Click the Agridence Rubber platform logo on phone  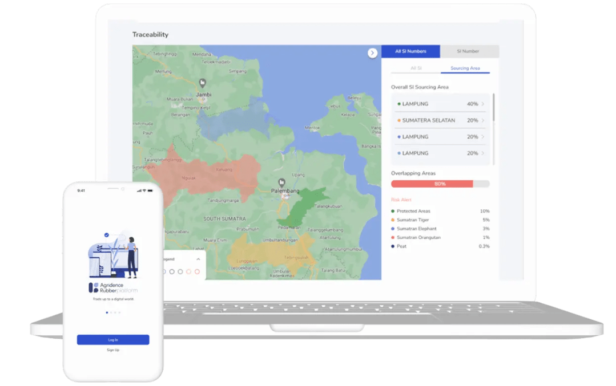point(113,288)
